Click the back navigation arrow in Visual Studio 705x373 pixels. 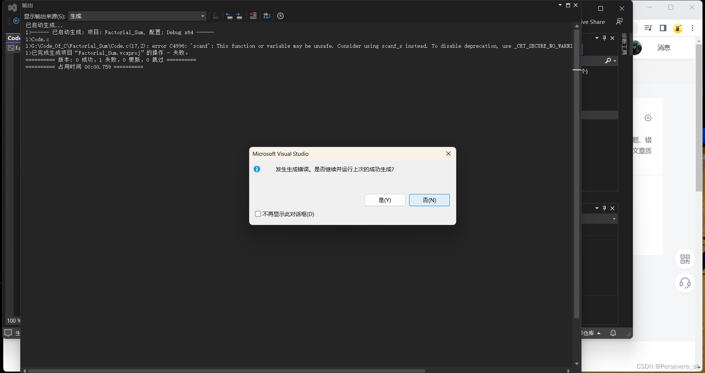[x=16, y=21]
